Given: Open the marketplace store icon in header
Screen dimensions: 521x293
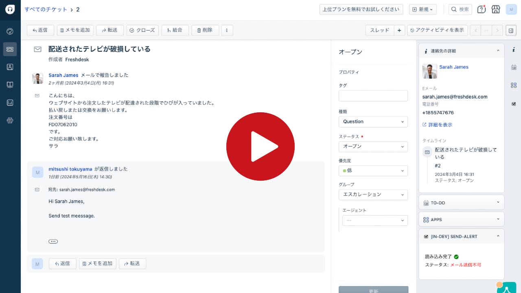Looking at the screenshot, I should tap(496, 9).
